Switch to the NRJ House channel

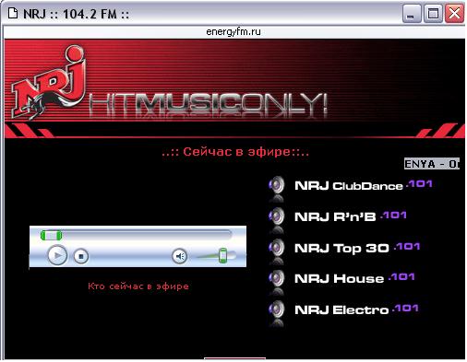click(354, 278)
